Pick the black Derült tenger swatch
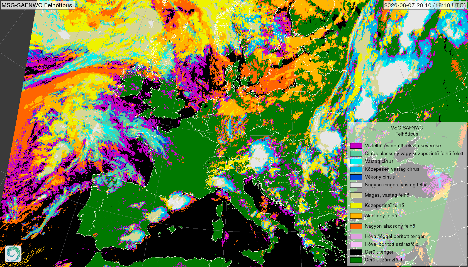This screenshot has height=267, width=468. (x=356, y=252)
